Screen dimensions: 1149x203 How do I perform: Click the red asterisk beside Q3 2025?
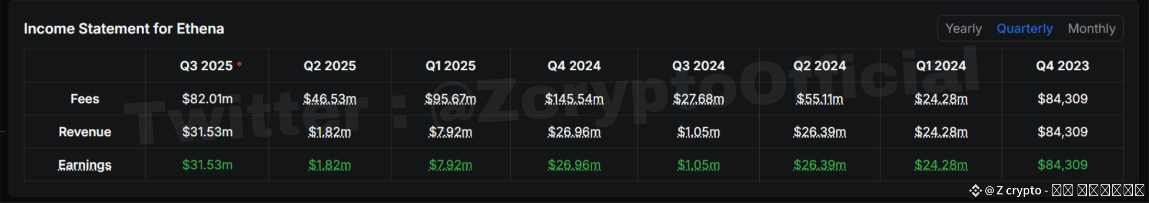tap(239, 64)
